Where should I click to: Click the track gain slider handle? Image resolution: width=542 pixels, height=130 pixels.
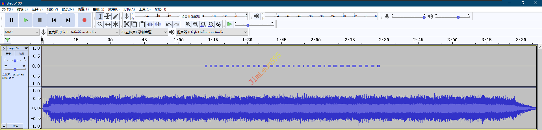click(15, 61)
